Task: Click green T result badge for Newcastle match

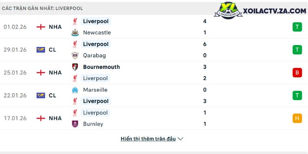Action: (x=297, y=27)
